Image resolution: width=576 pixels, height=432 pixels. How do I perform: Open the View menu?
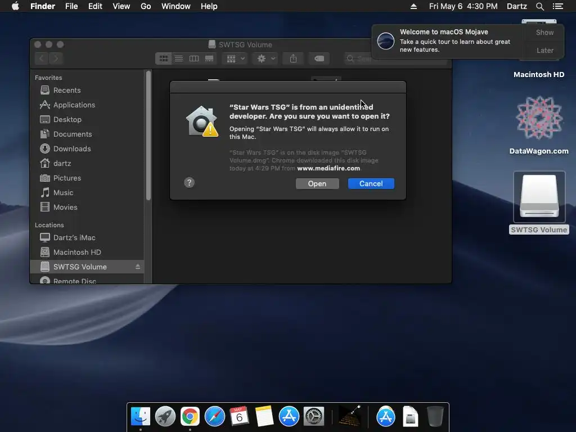[x=121, y=6]
